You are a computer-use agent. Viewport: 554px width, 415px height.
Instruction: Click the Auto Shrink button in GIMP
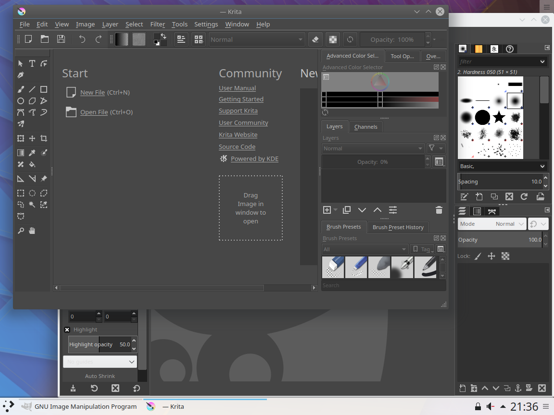click(x=100, y=376)
